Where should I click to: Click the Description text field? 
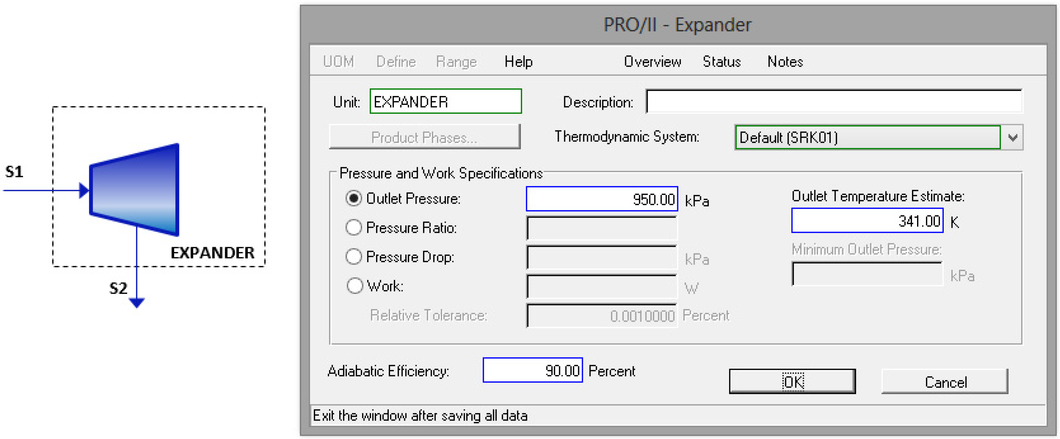pyautogui.click(x=834, y=102)
